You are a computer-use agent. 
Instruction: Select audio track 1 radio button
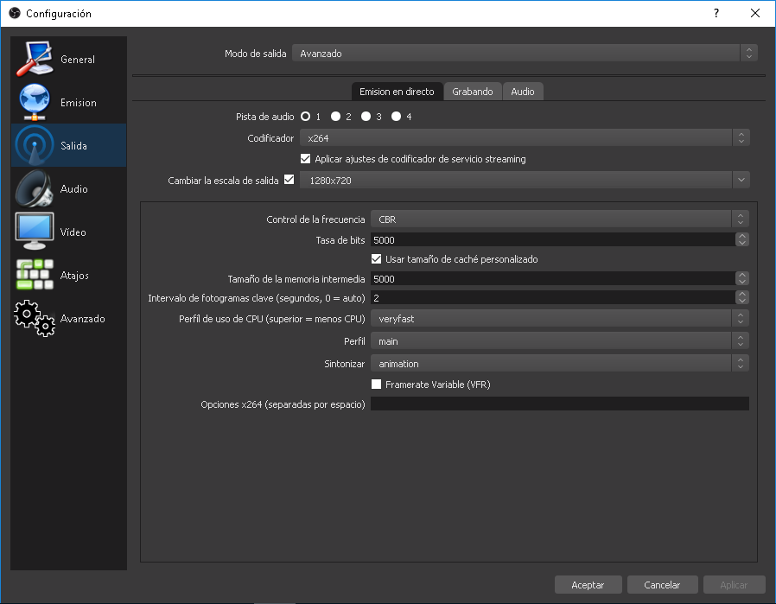(x=306, y=117)
